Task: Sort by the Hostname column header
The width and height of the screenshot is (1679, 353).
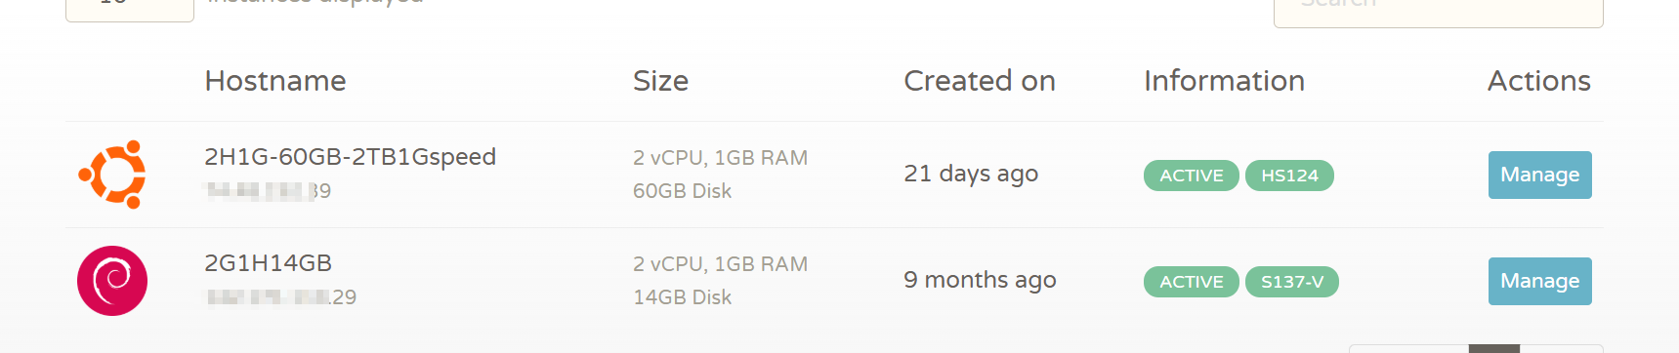Action: [x=275, y=81]
